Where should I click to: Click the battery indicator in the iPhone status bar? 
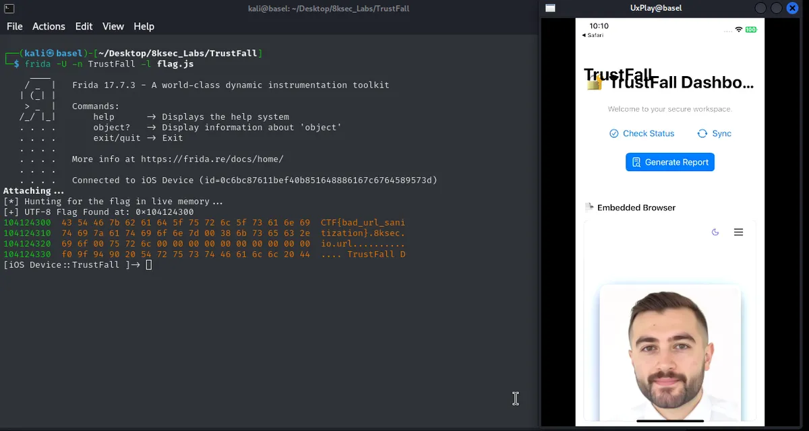pyautogui.click(x=751, y=30)
